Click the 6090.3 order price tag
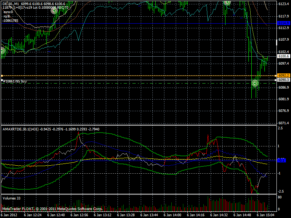 (283, 80)
